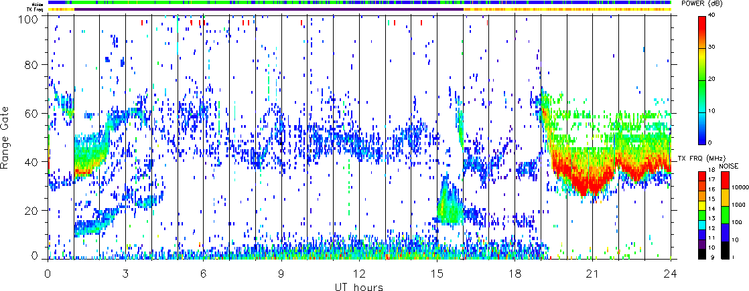Pick the purple swatch in the TX FRQ legend
The image size is (749, 291).
pyautogui.click(x=702, y=244)
